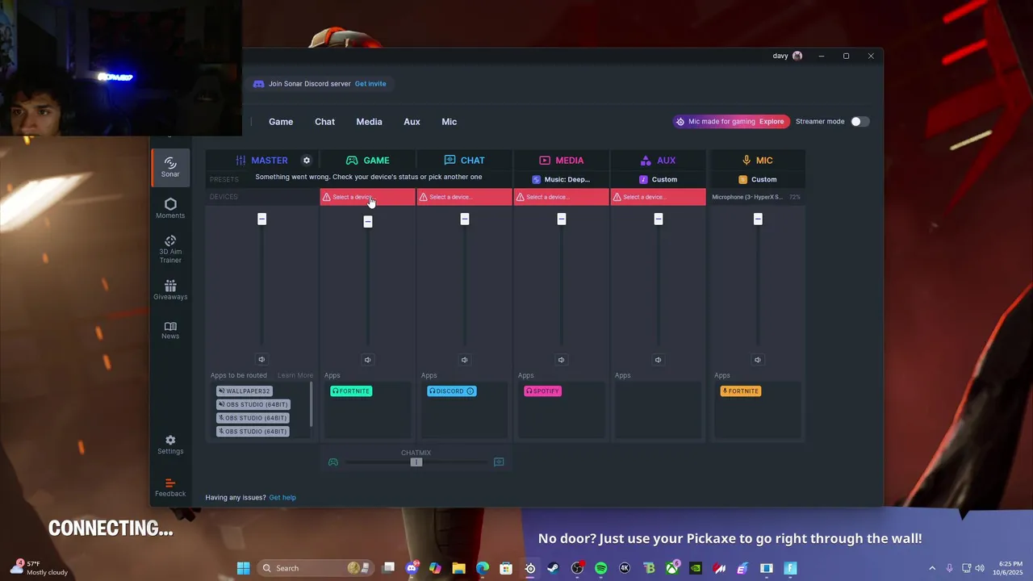Click Explore on Mic made for gaming
This screenshot has height=581, width=1033.
pyautogui.click(x=772, y=122)
